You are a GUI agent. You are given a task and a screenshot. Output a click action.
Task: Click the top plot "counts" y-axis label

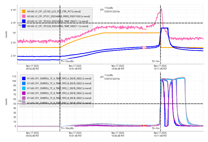pyautogui.click(x=6, y=35)
